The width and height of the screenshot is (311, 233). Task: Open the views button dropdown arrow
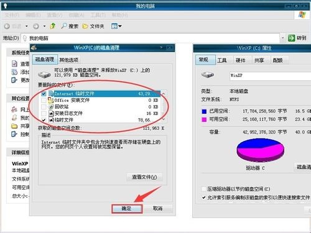point(120,26)
